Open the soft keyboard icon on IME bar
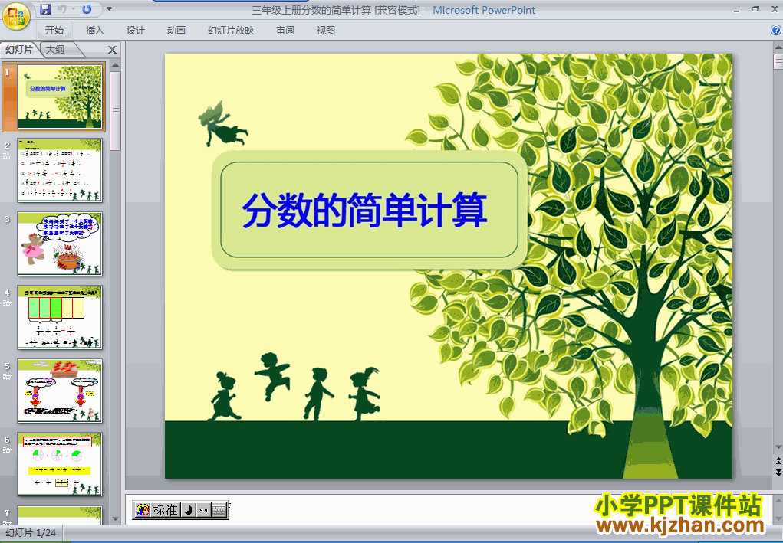 tap(220, 509)
